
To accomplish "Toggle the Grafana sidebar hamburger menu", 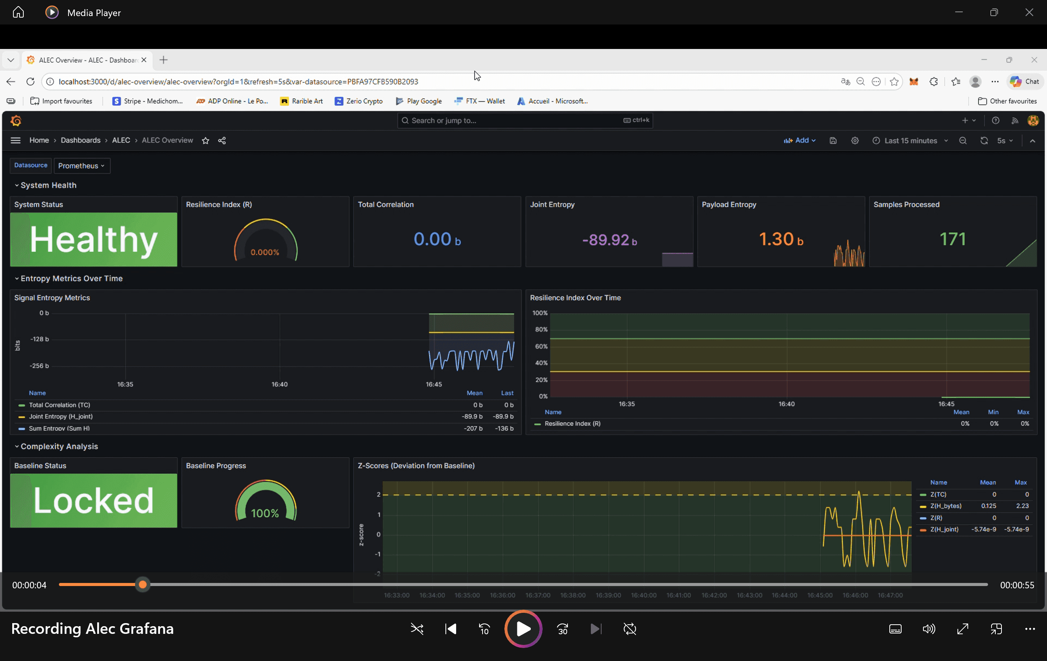I will [16, 140].
